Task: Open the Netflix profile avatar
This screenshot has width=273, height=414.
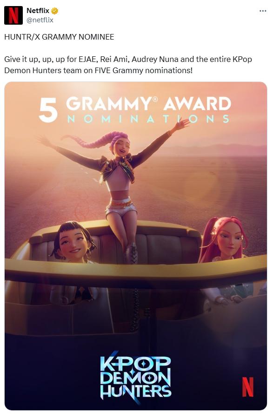Action: pos(13,15)
